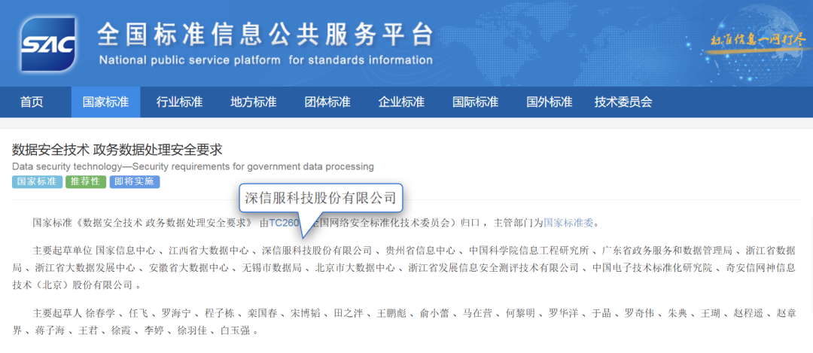Click the 即将实施 status badge
This screenshot has height=353, width=813.
click(x=134, y=182)
